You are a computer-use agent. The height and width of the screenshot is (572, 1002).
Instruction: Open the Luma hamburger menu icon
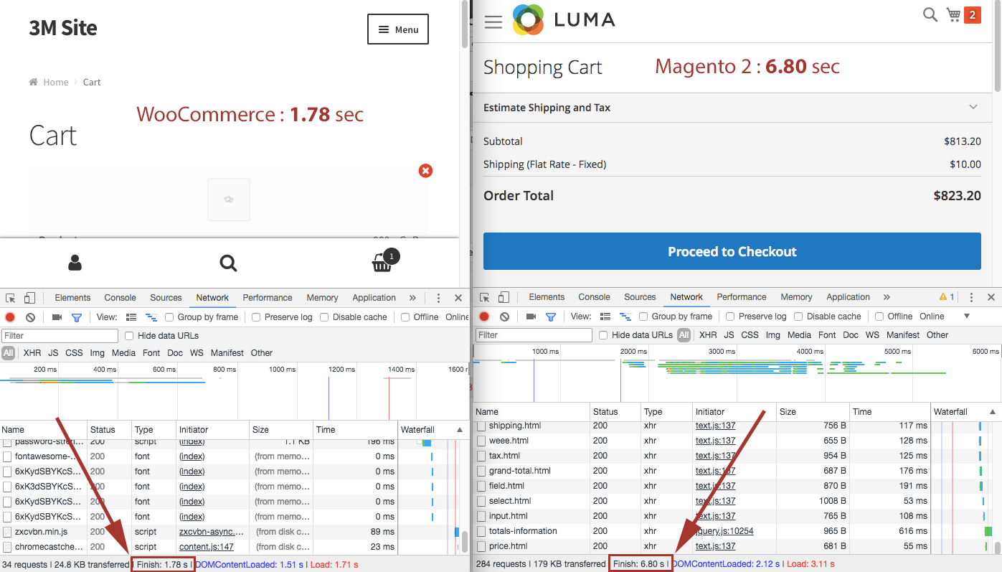pyautogui.click(x=493, y=22)
